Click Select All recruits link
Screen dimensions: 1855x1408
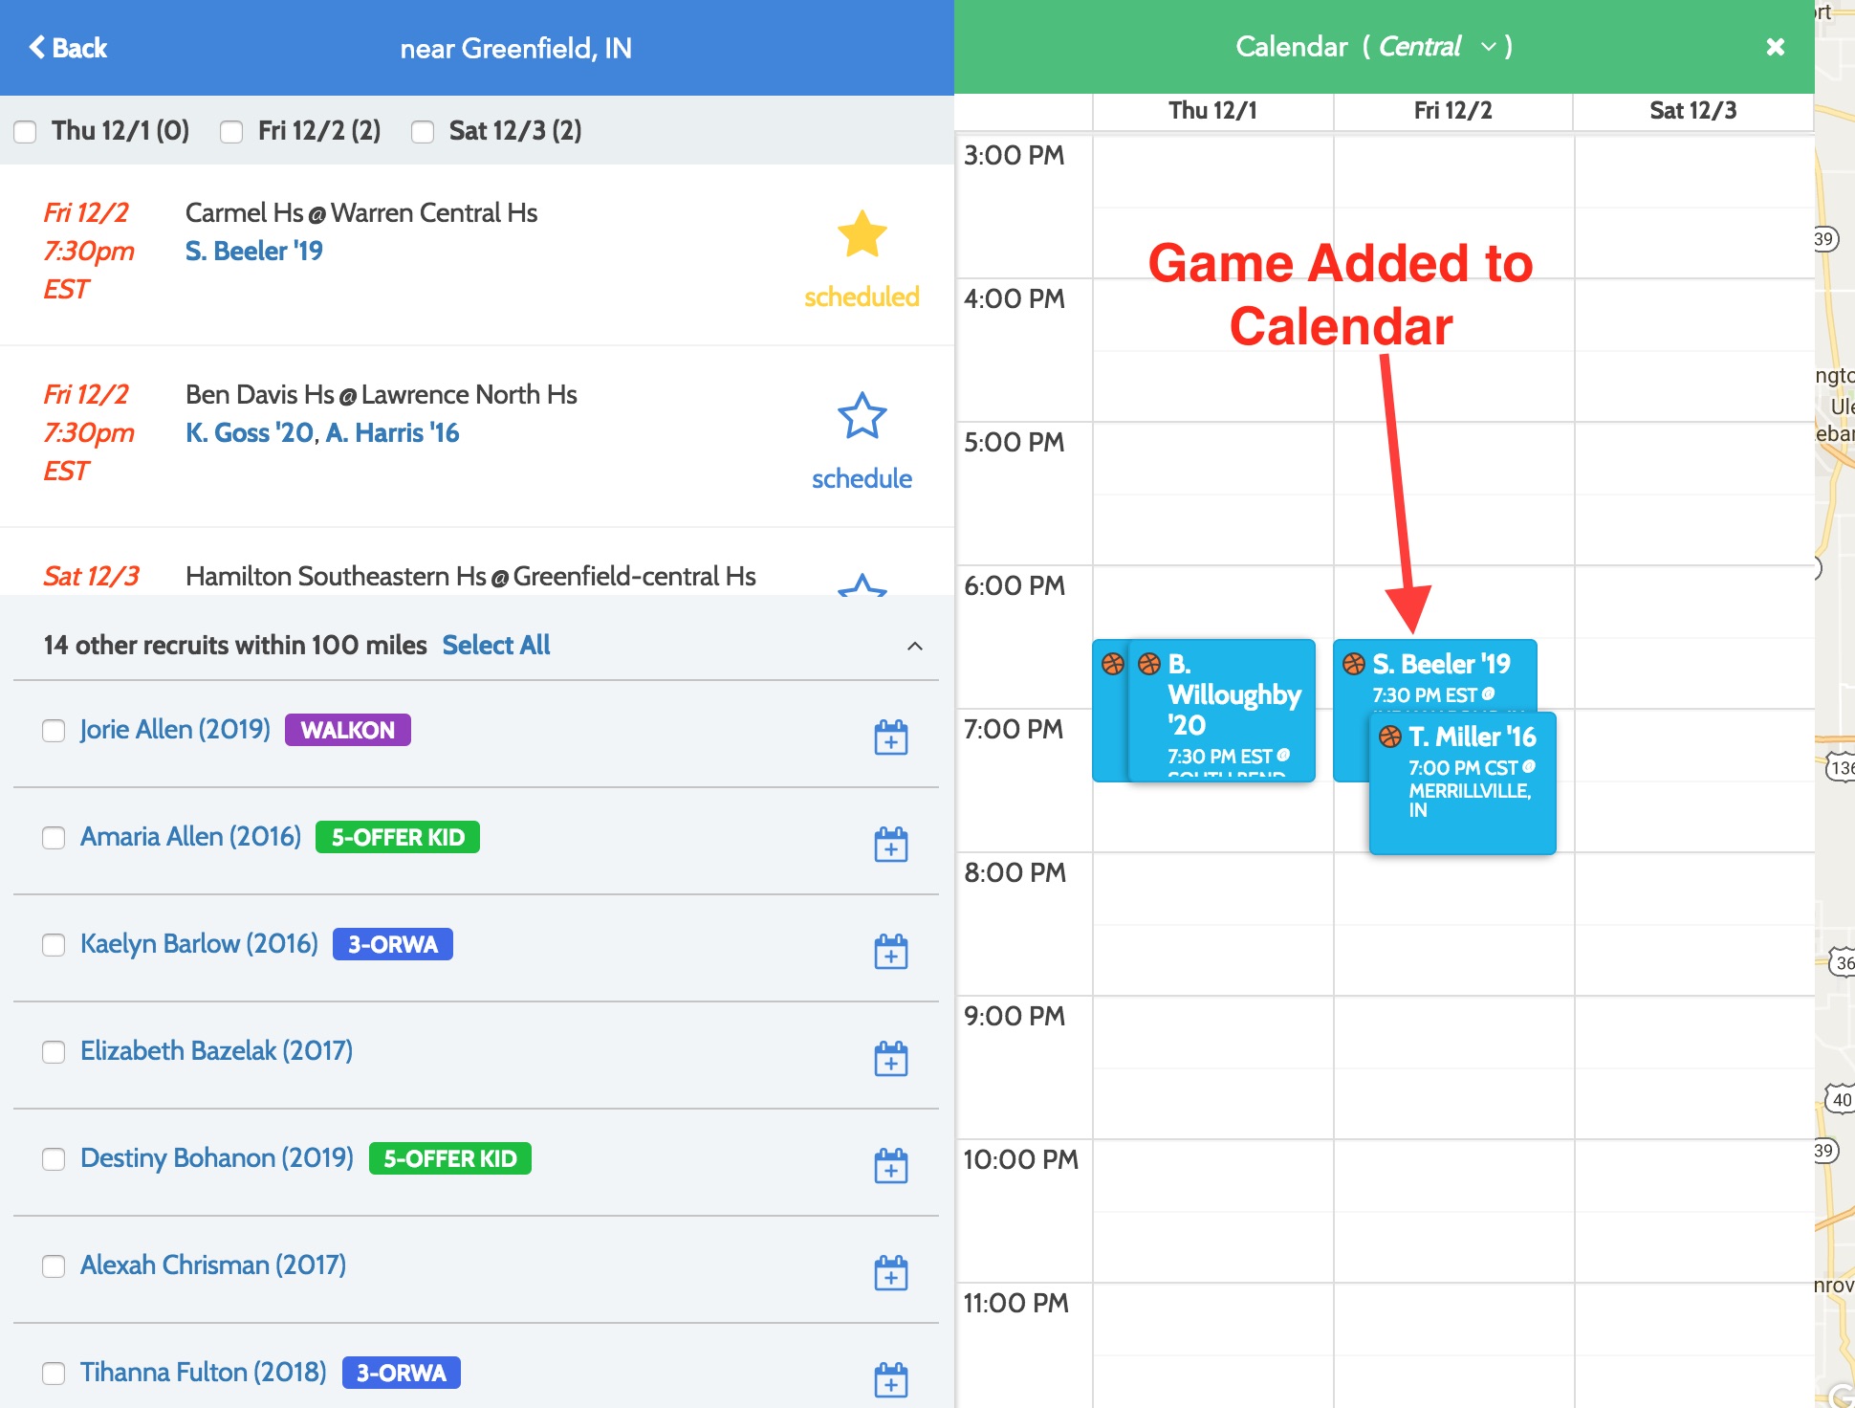[495, 646]
